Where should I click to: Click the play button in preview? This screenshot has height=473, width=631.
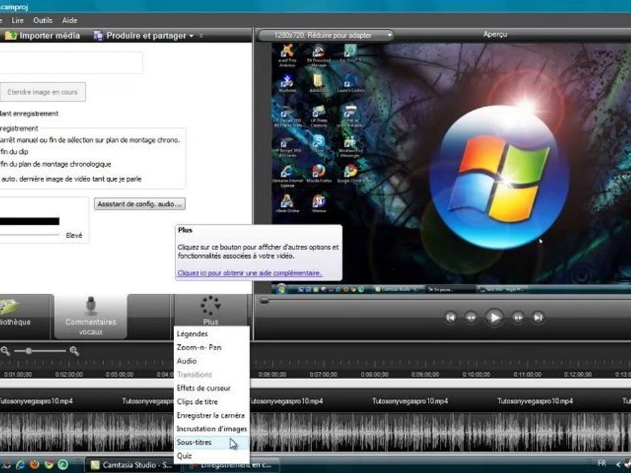click(x=494, y=317)
